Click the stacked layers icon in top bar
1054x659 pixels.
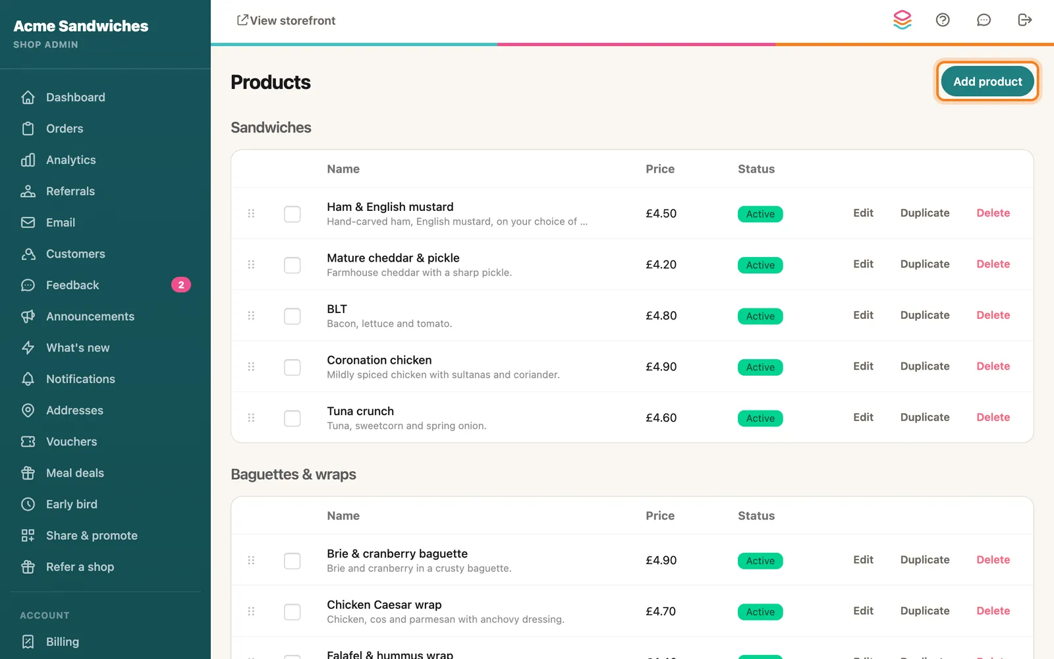[x=902, y=20]
